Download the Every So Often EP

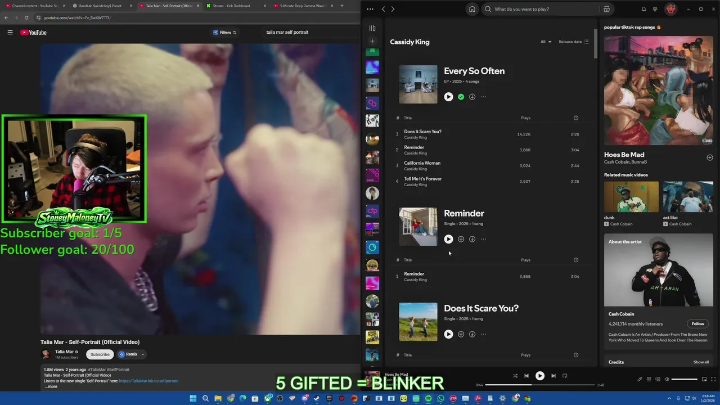point(472,97)
